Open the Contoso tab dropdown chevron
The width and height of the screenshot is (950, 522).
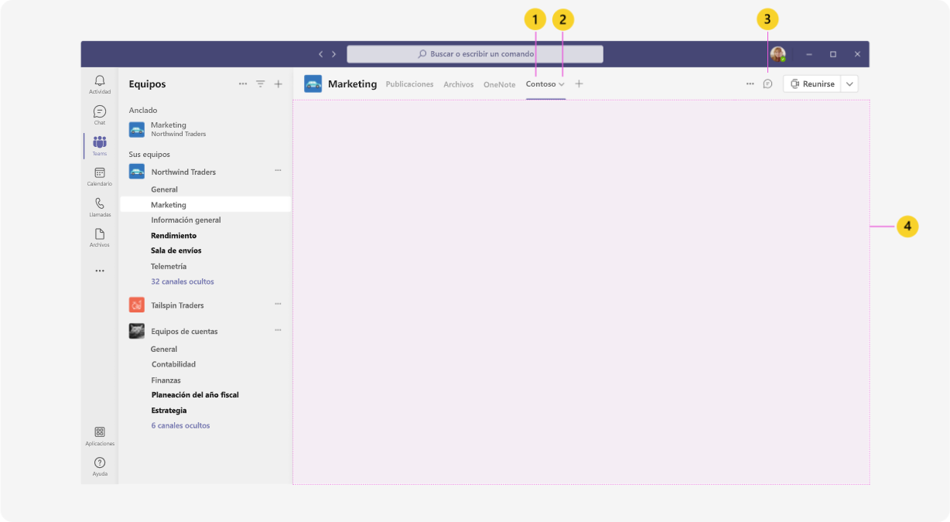tap(562, 84)
